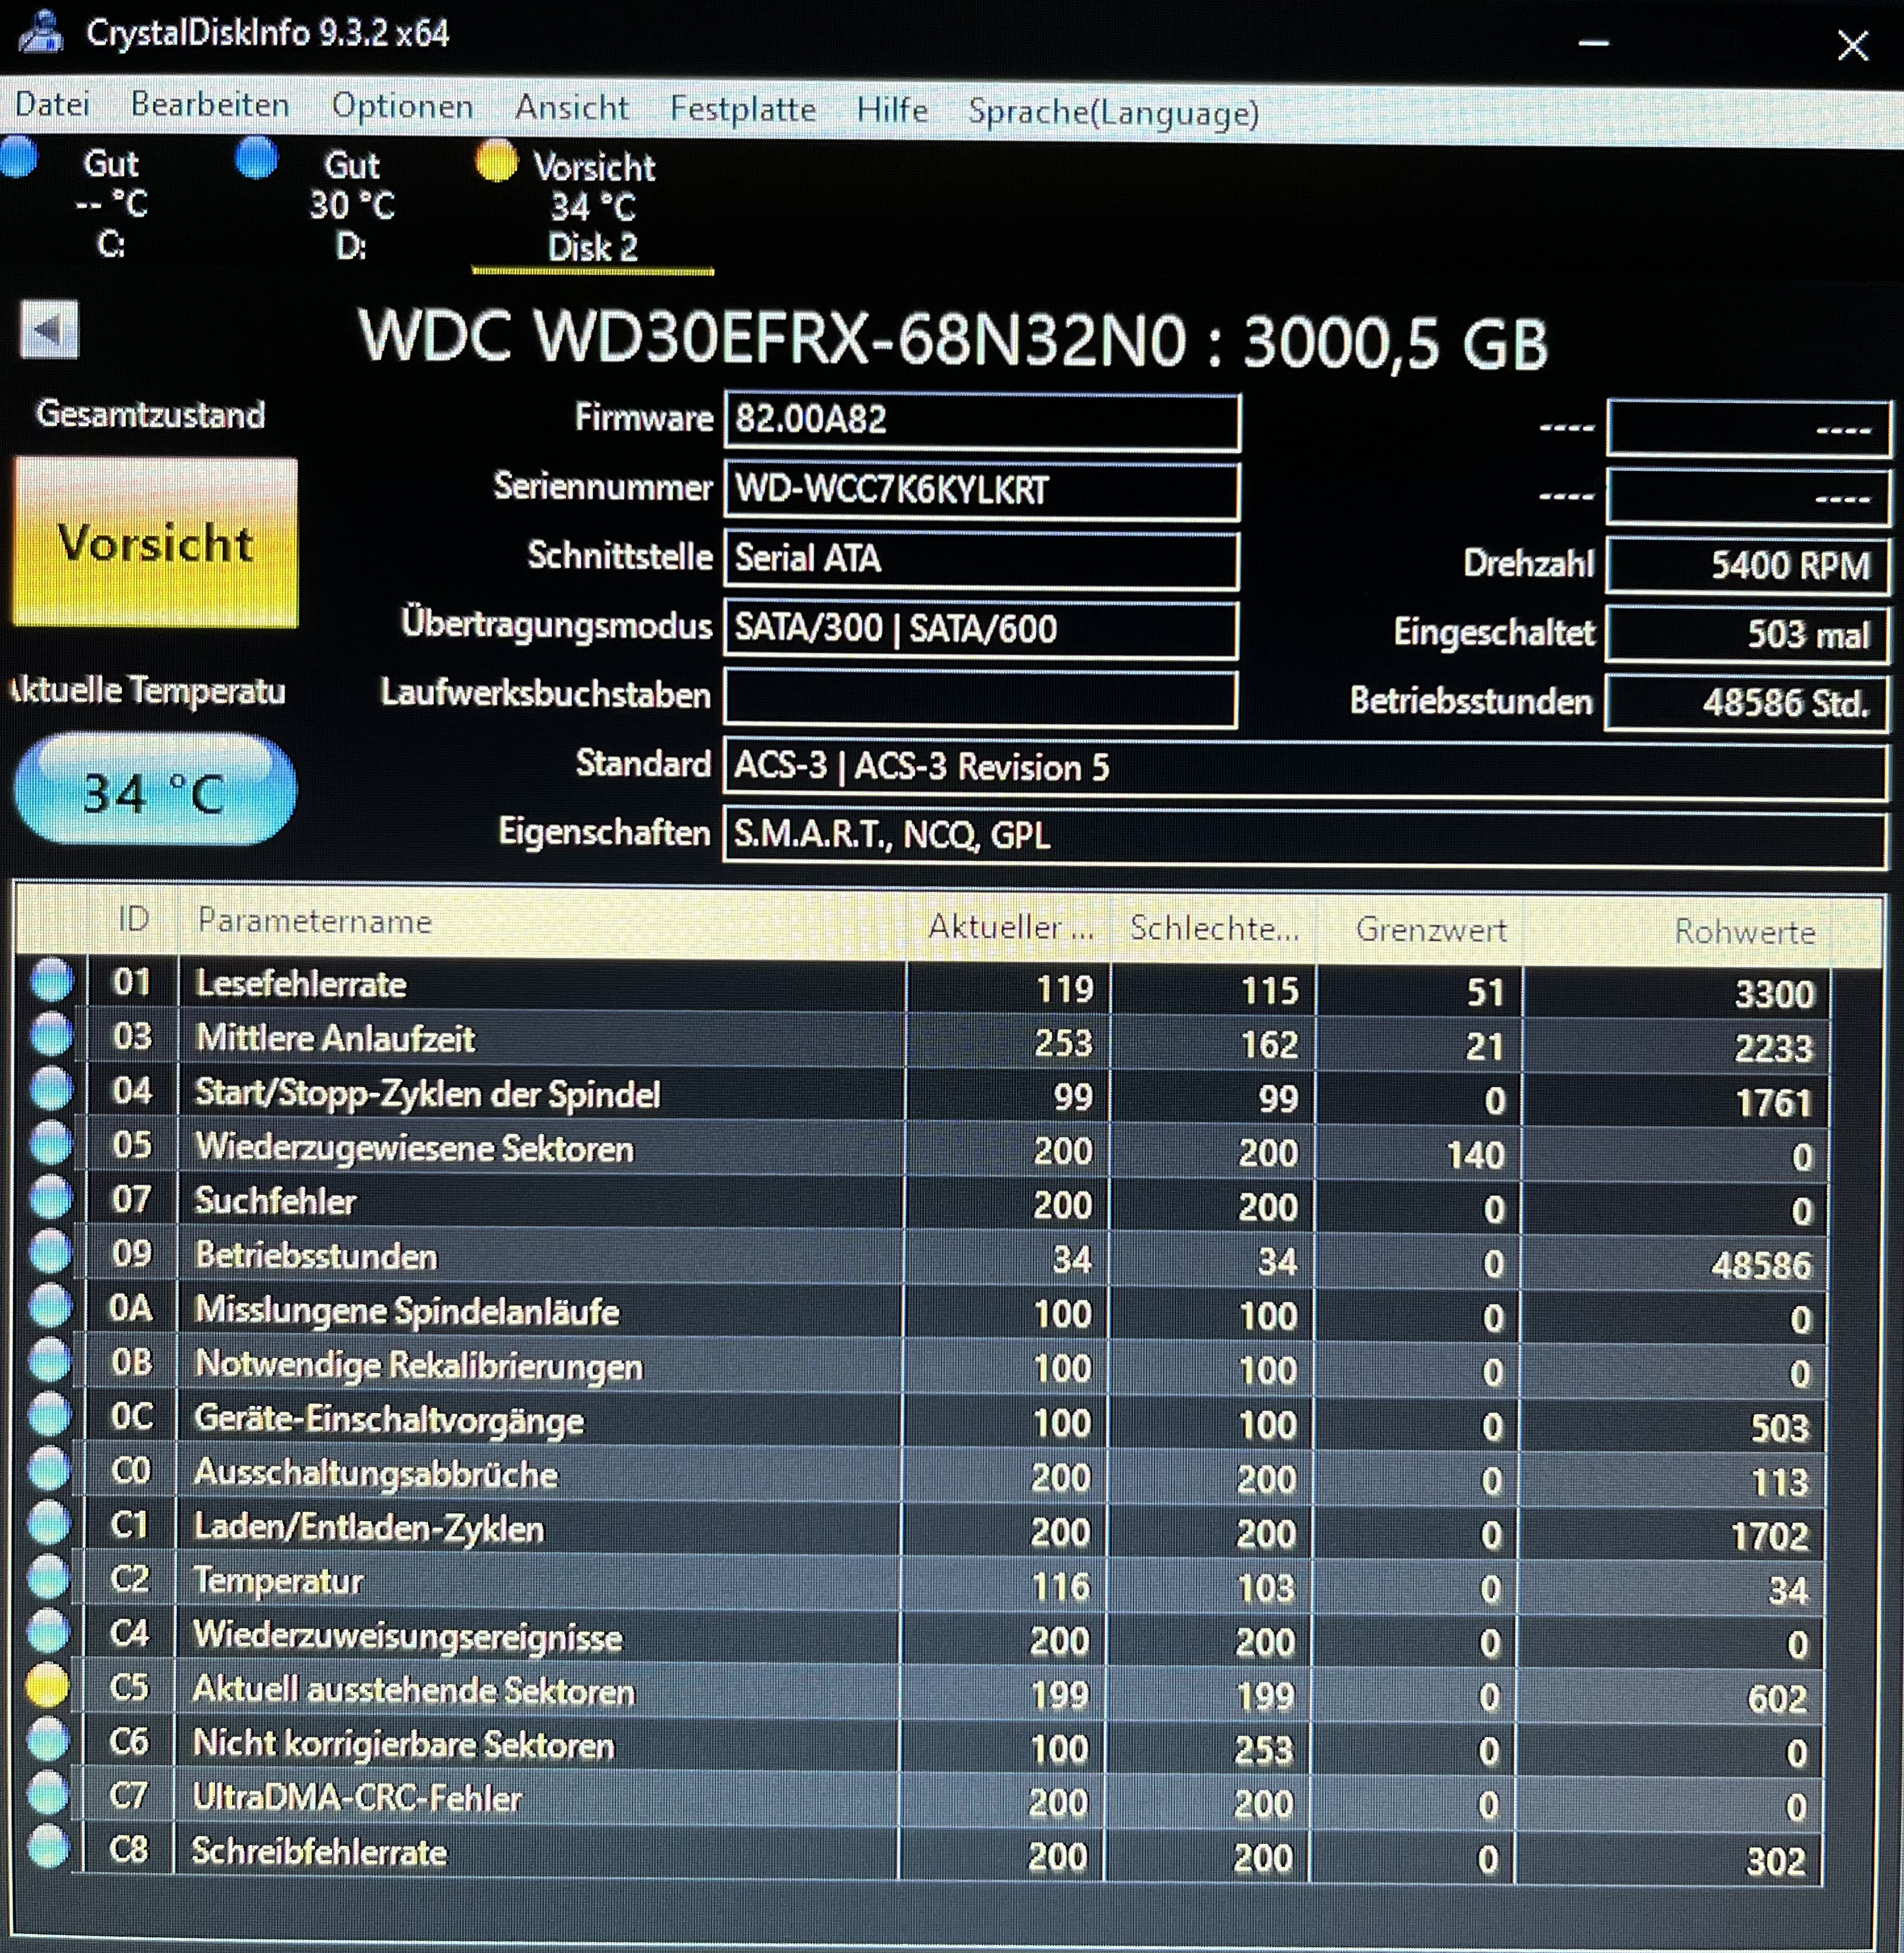Click the Schlechte column header
This screenshot has width=1904, height=1953.
point(1215,929)
